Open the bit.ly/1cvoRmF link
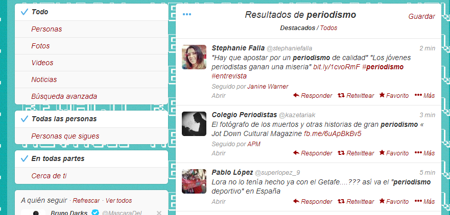 tap(337, 67)
